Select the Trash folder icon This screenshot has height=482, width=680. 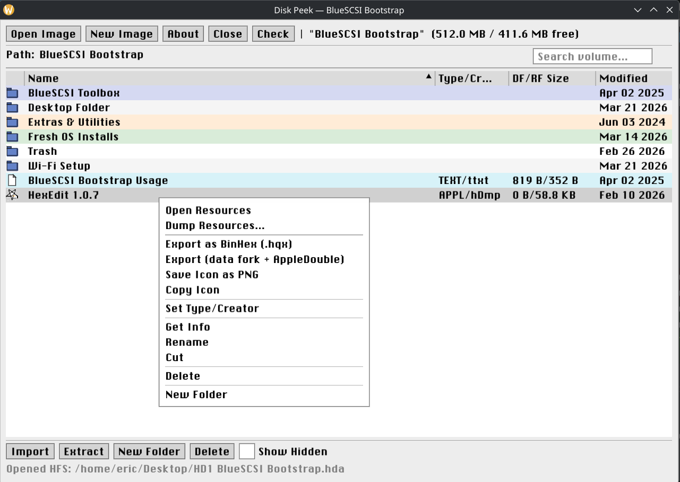[12, 151]
